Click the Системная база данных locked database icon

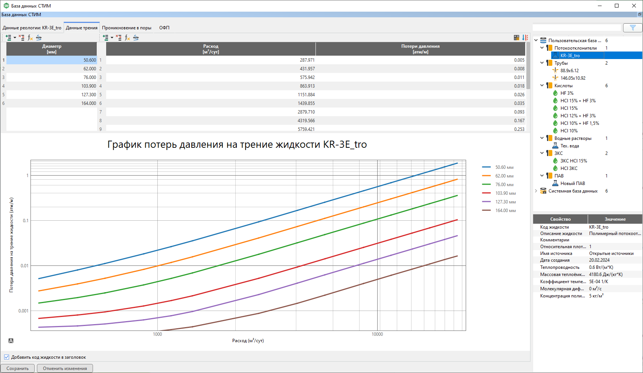[543, 191]
